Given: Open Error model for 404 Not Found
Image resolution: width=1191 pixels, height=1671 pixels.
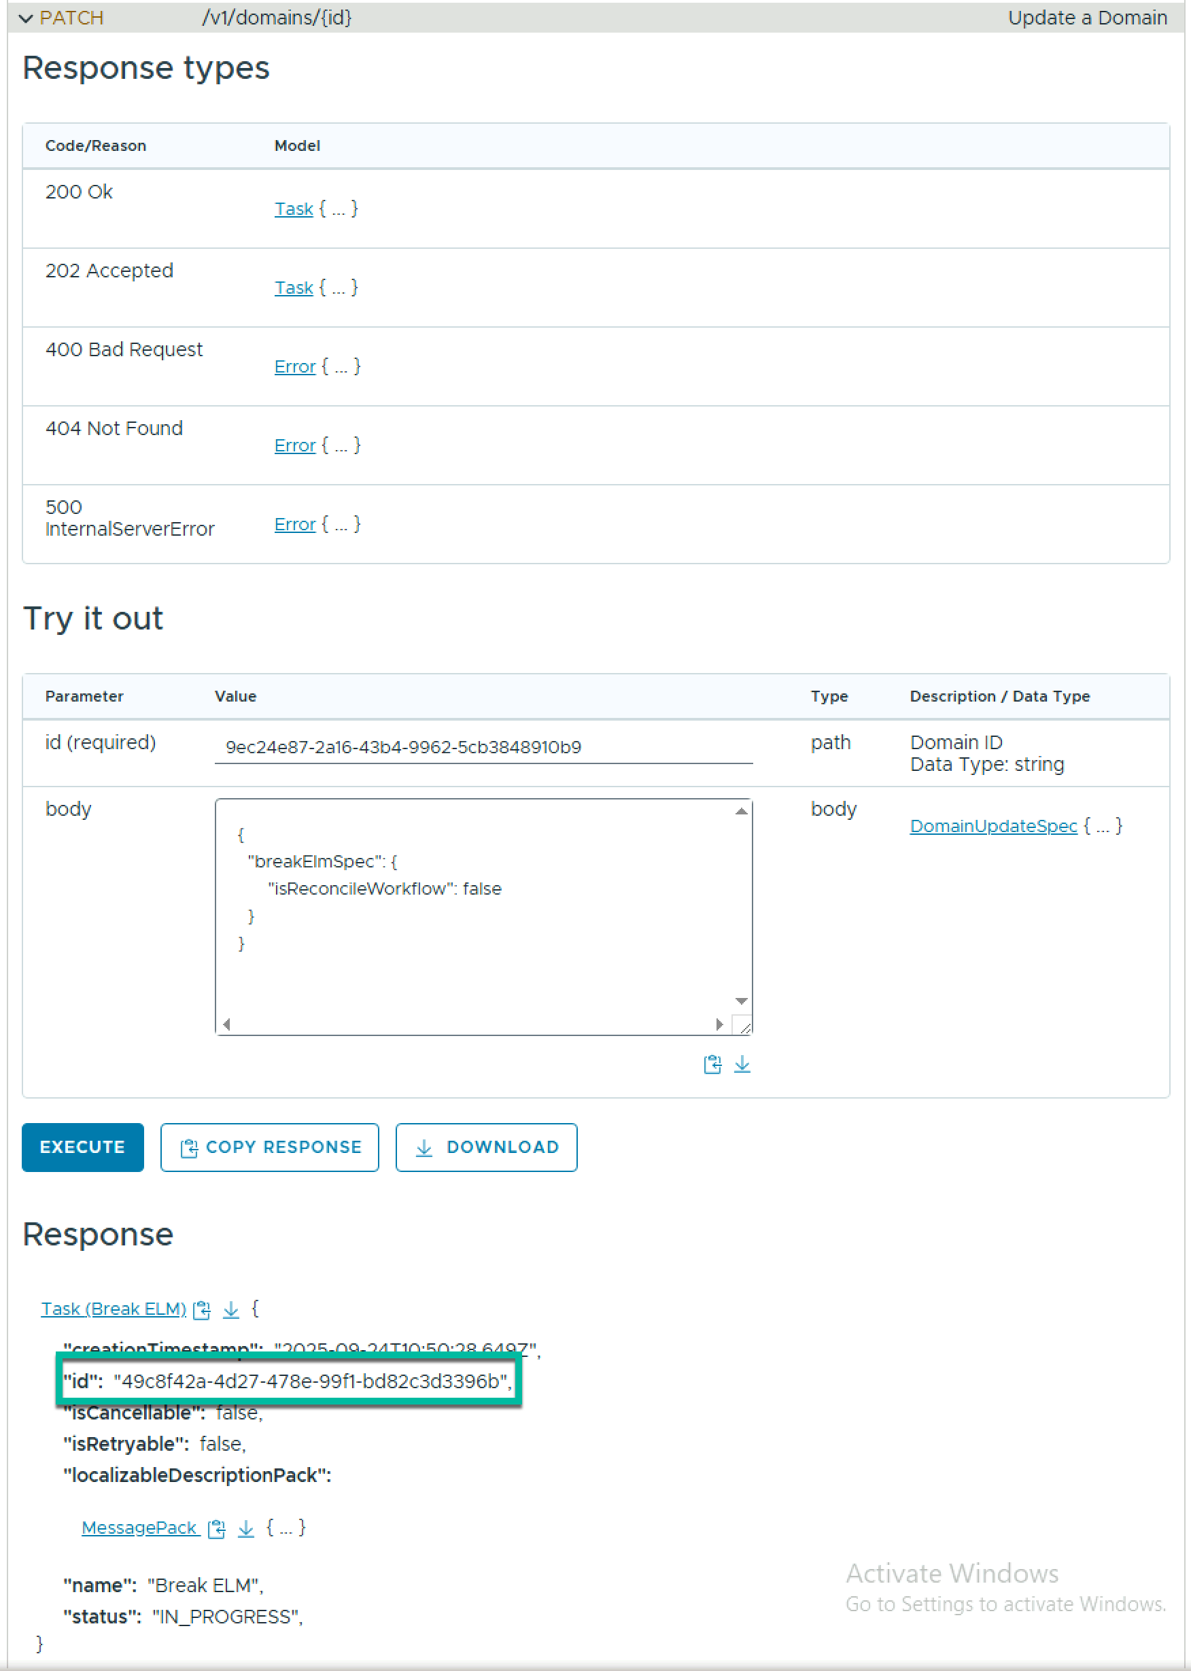Looking at the screenshot, I should click(295, 446).
